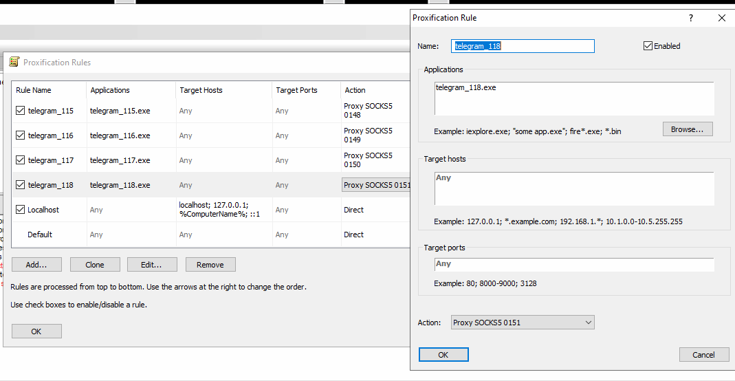Uncheck the Localhost rule checkbox
This screenshot has width=735, height=381.
click(20, 210)
